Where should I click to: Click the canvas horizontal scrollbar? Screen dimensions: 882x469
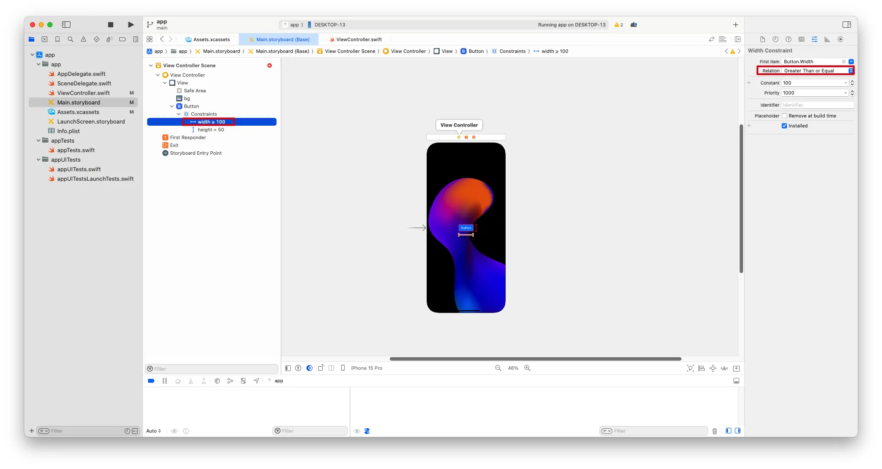(535, 359)
